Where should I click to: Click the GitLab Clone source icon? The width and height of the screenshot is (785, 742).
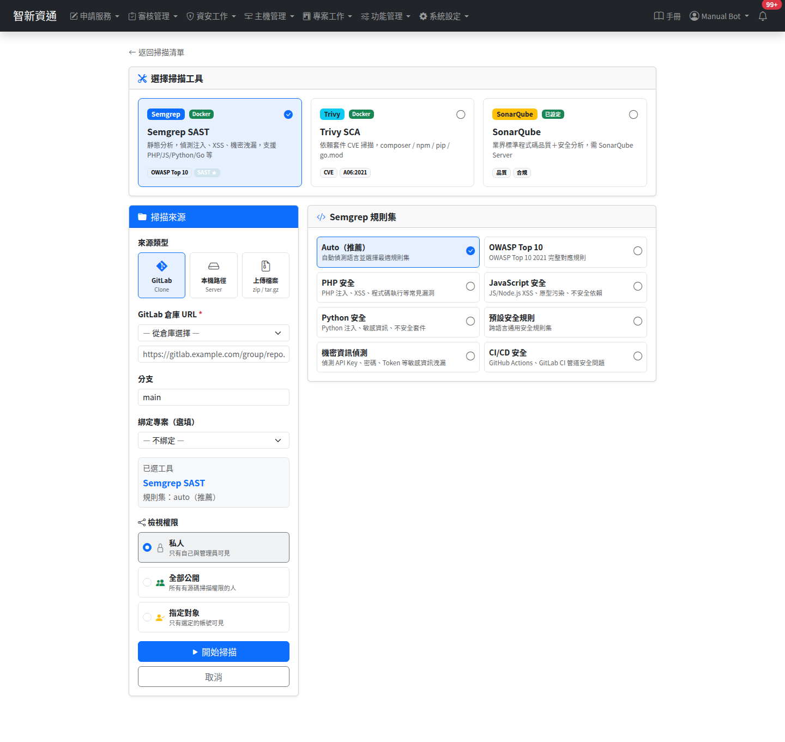click(x=162, y=266)
